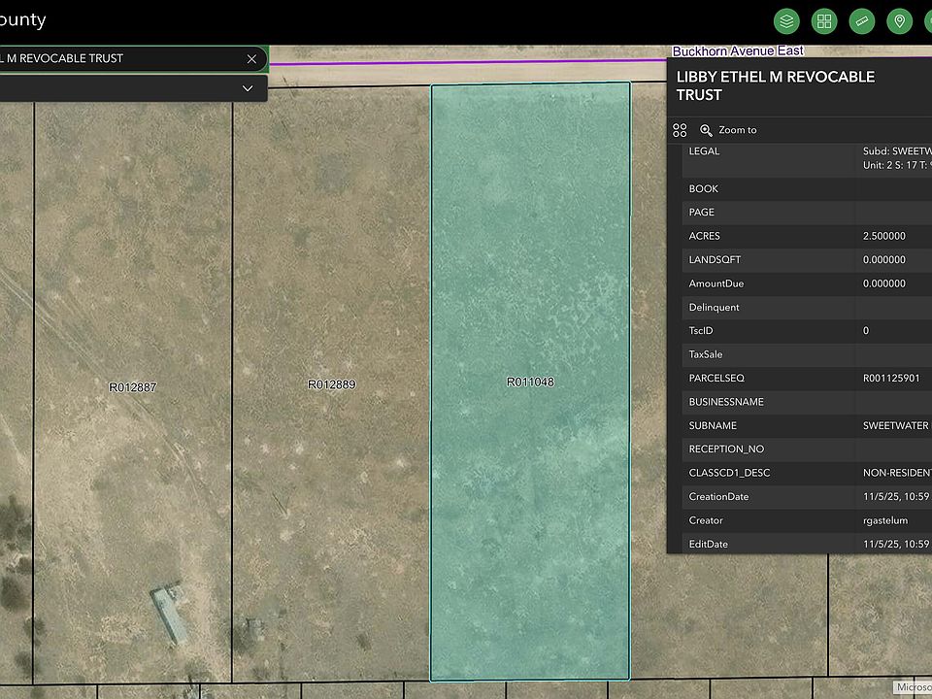Click the EditDate field label
Viewport: 932px width, 699px height.
point(708,544)
